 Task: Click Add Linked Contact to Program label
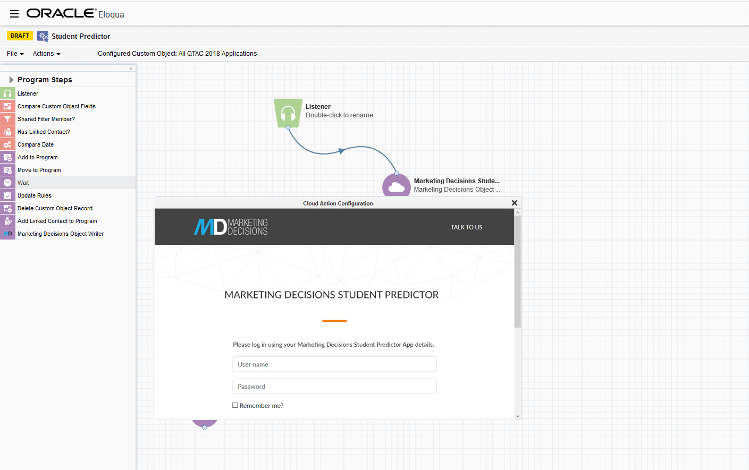click(57, 221)
